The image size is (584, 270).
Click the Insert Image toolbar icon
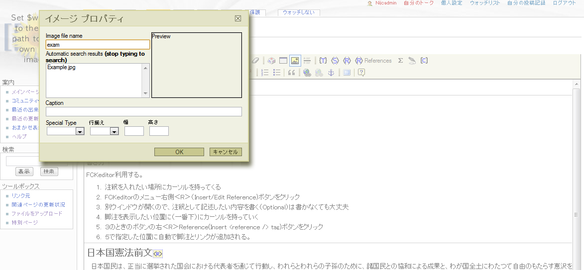coord(295,61)
